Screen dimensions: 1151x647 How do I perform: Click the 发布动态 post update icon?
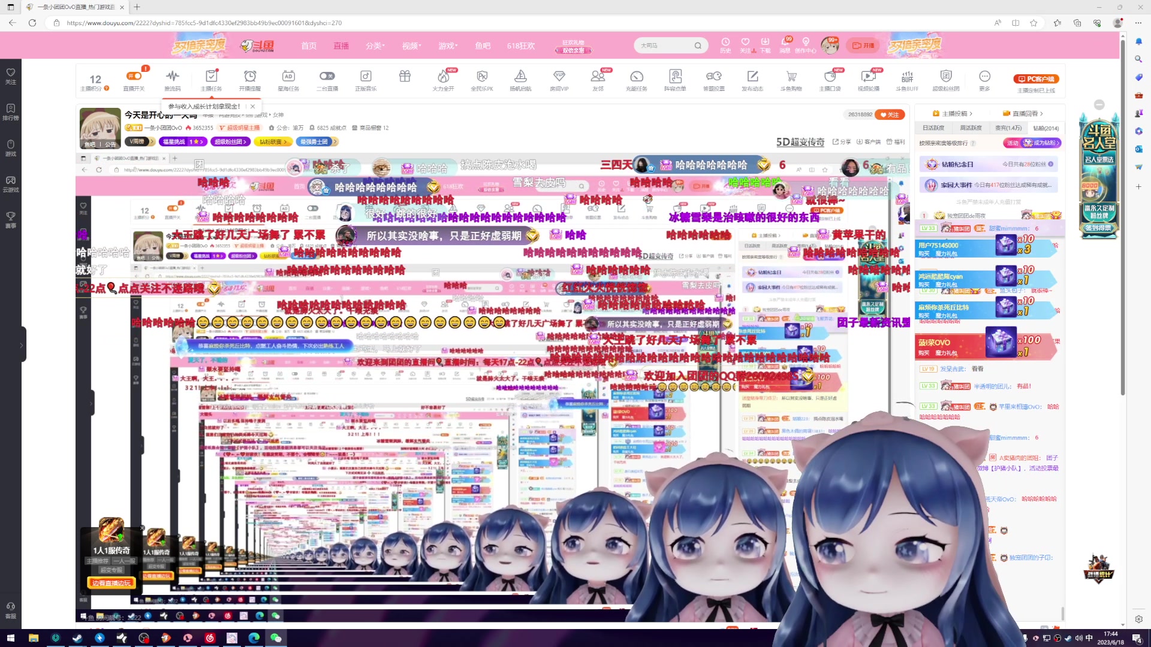(752, 77)
